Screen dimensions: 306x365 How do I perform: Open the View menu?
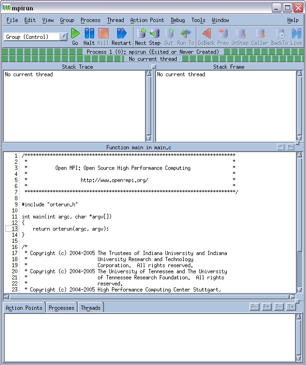[x=48, y=20]
